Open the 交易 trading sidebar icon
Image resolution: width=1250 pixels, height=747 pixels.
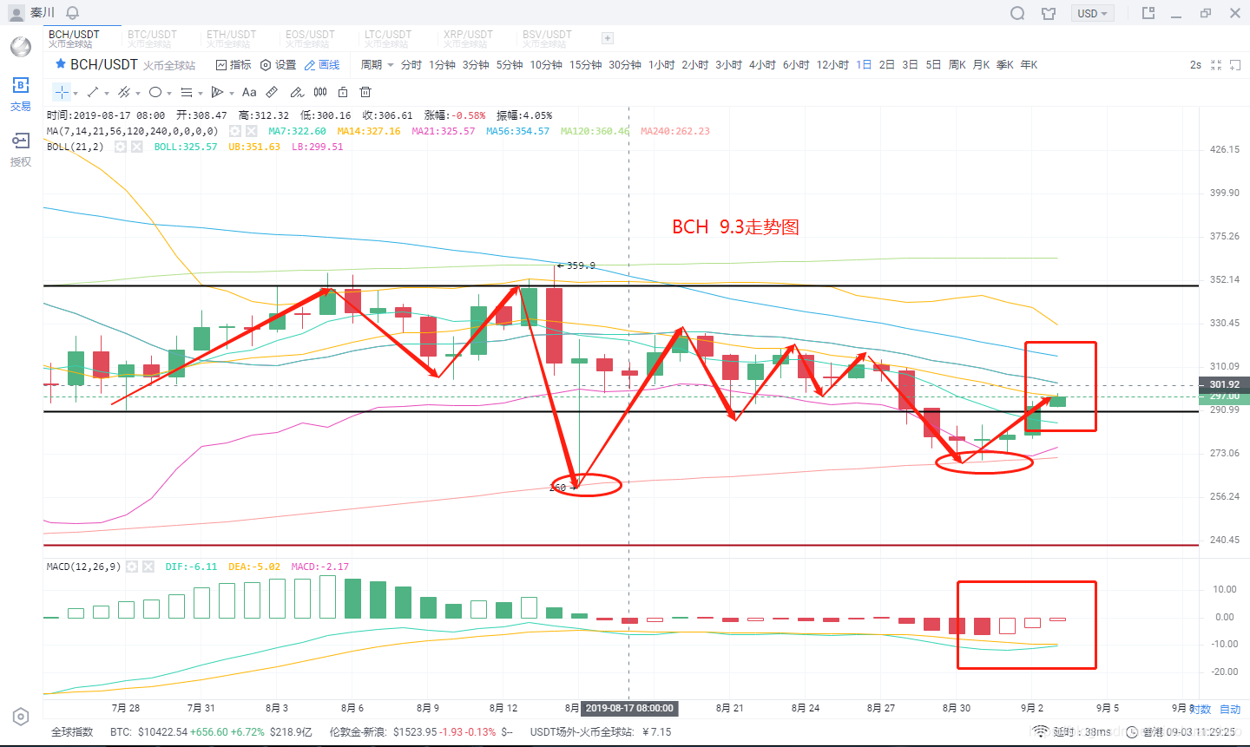coord(21,94)
